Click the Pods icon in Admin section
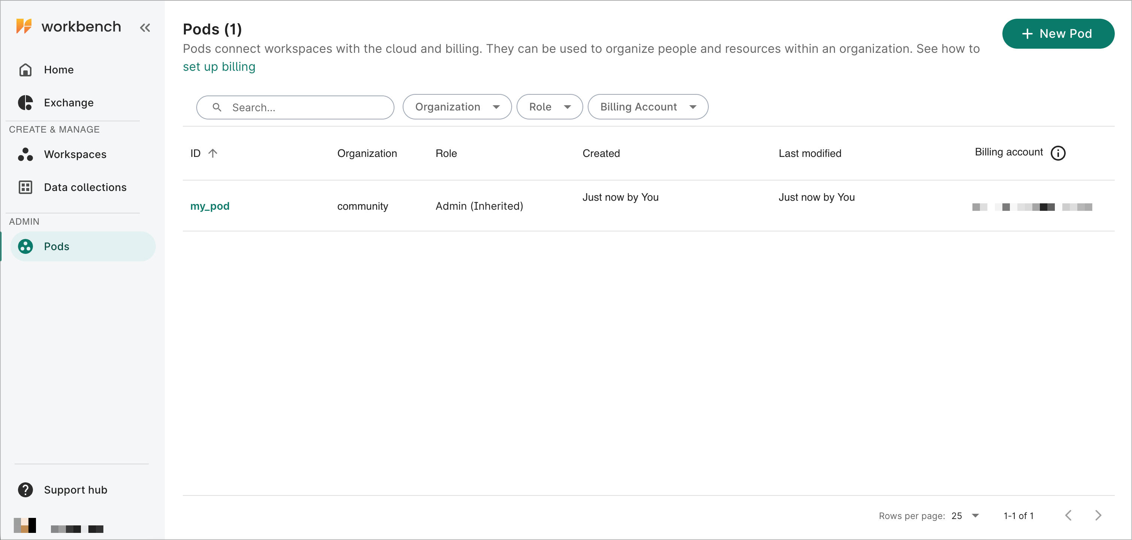 point(25,246)
